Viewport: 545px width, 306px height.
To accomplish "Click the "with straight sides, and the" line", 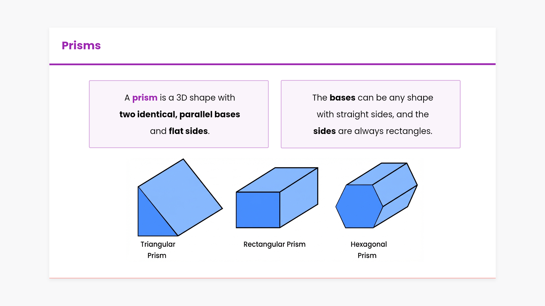I will pyautogui.click(x=372, y=114).
